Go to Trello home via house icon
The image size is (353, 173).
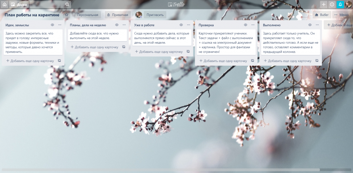4,4
